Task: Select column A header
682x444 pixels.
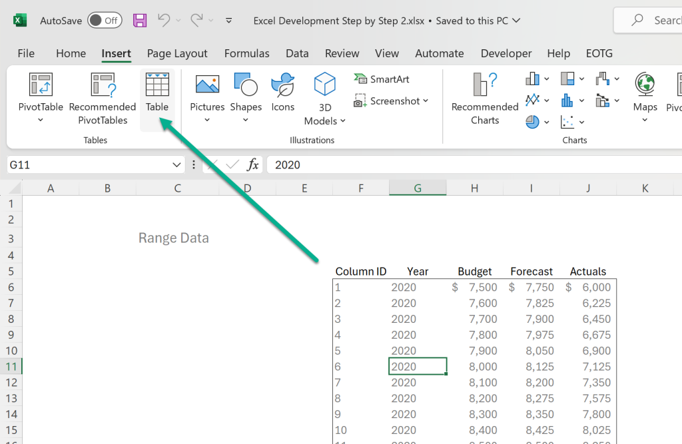Action: [51, 188]
